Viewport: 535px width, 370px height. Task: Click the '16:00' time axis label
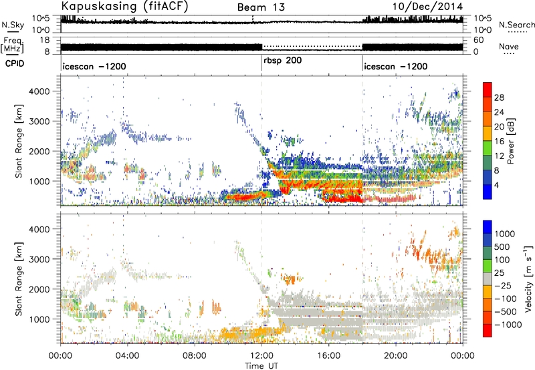328,356
